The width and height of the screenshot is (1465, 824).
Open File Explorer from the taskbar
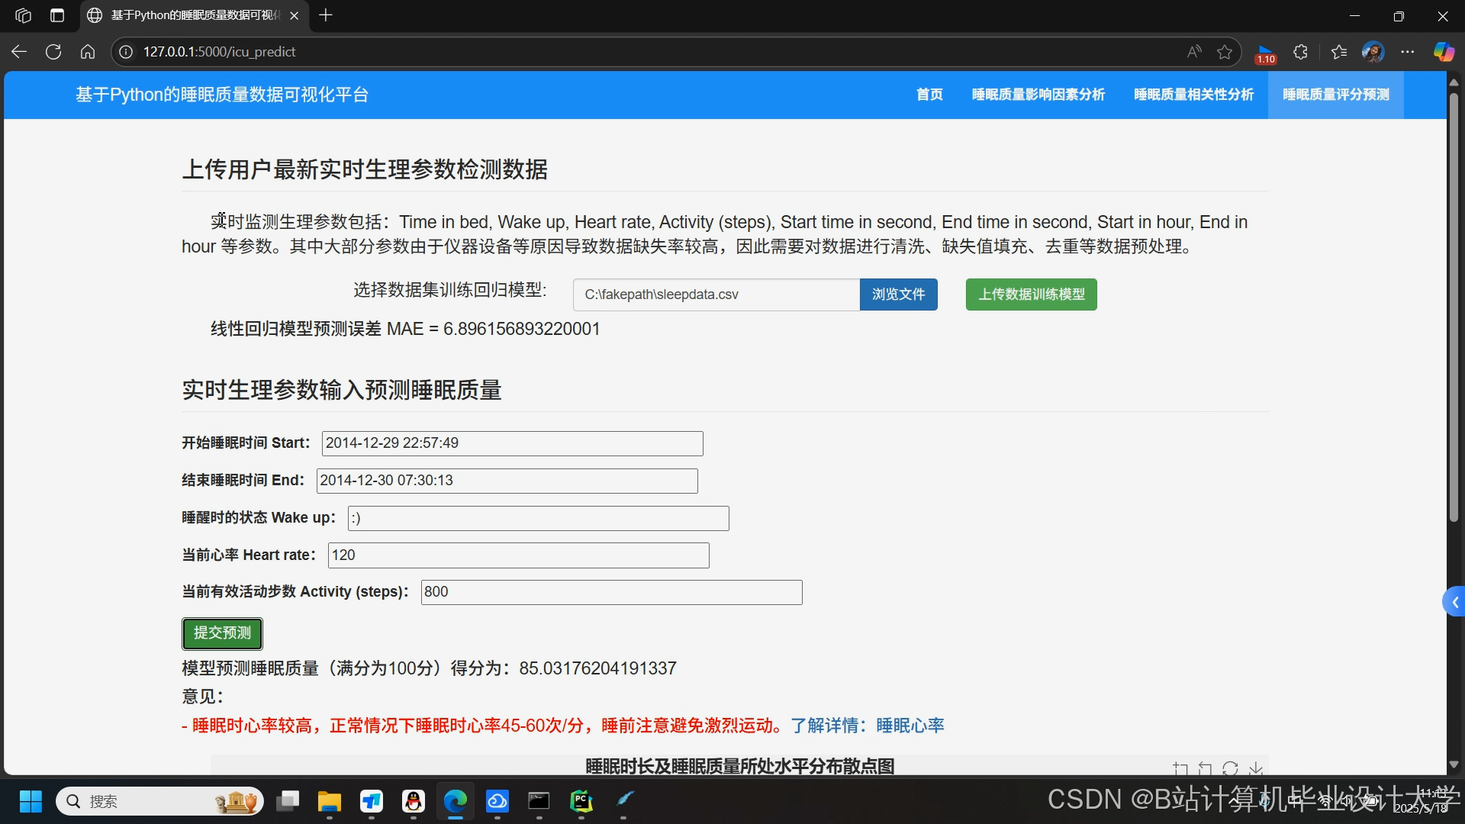pos(330,801)
